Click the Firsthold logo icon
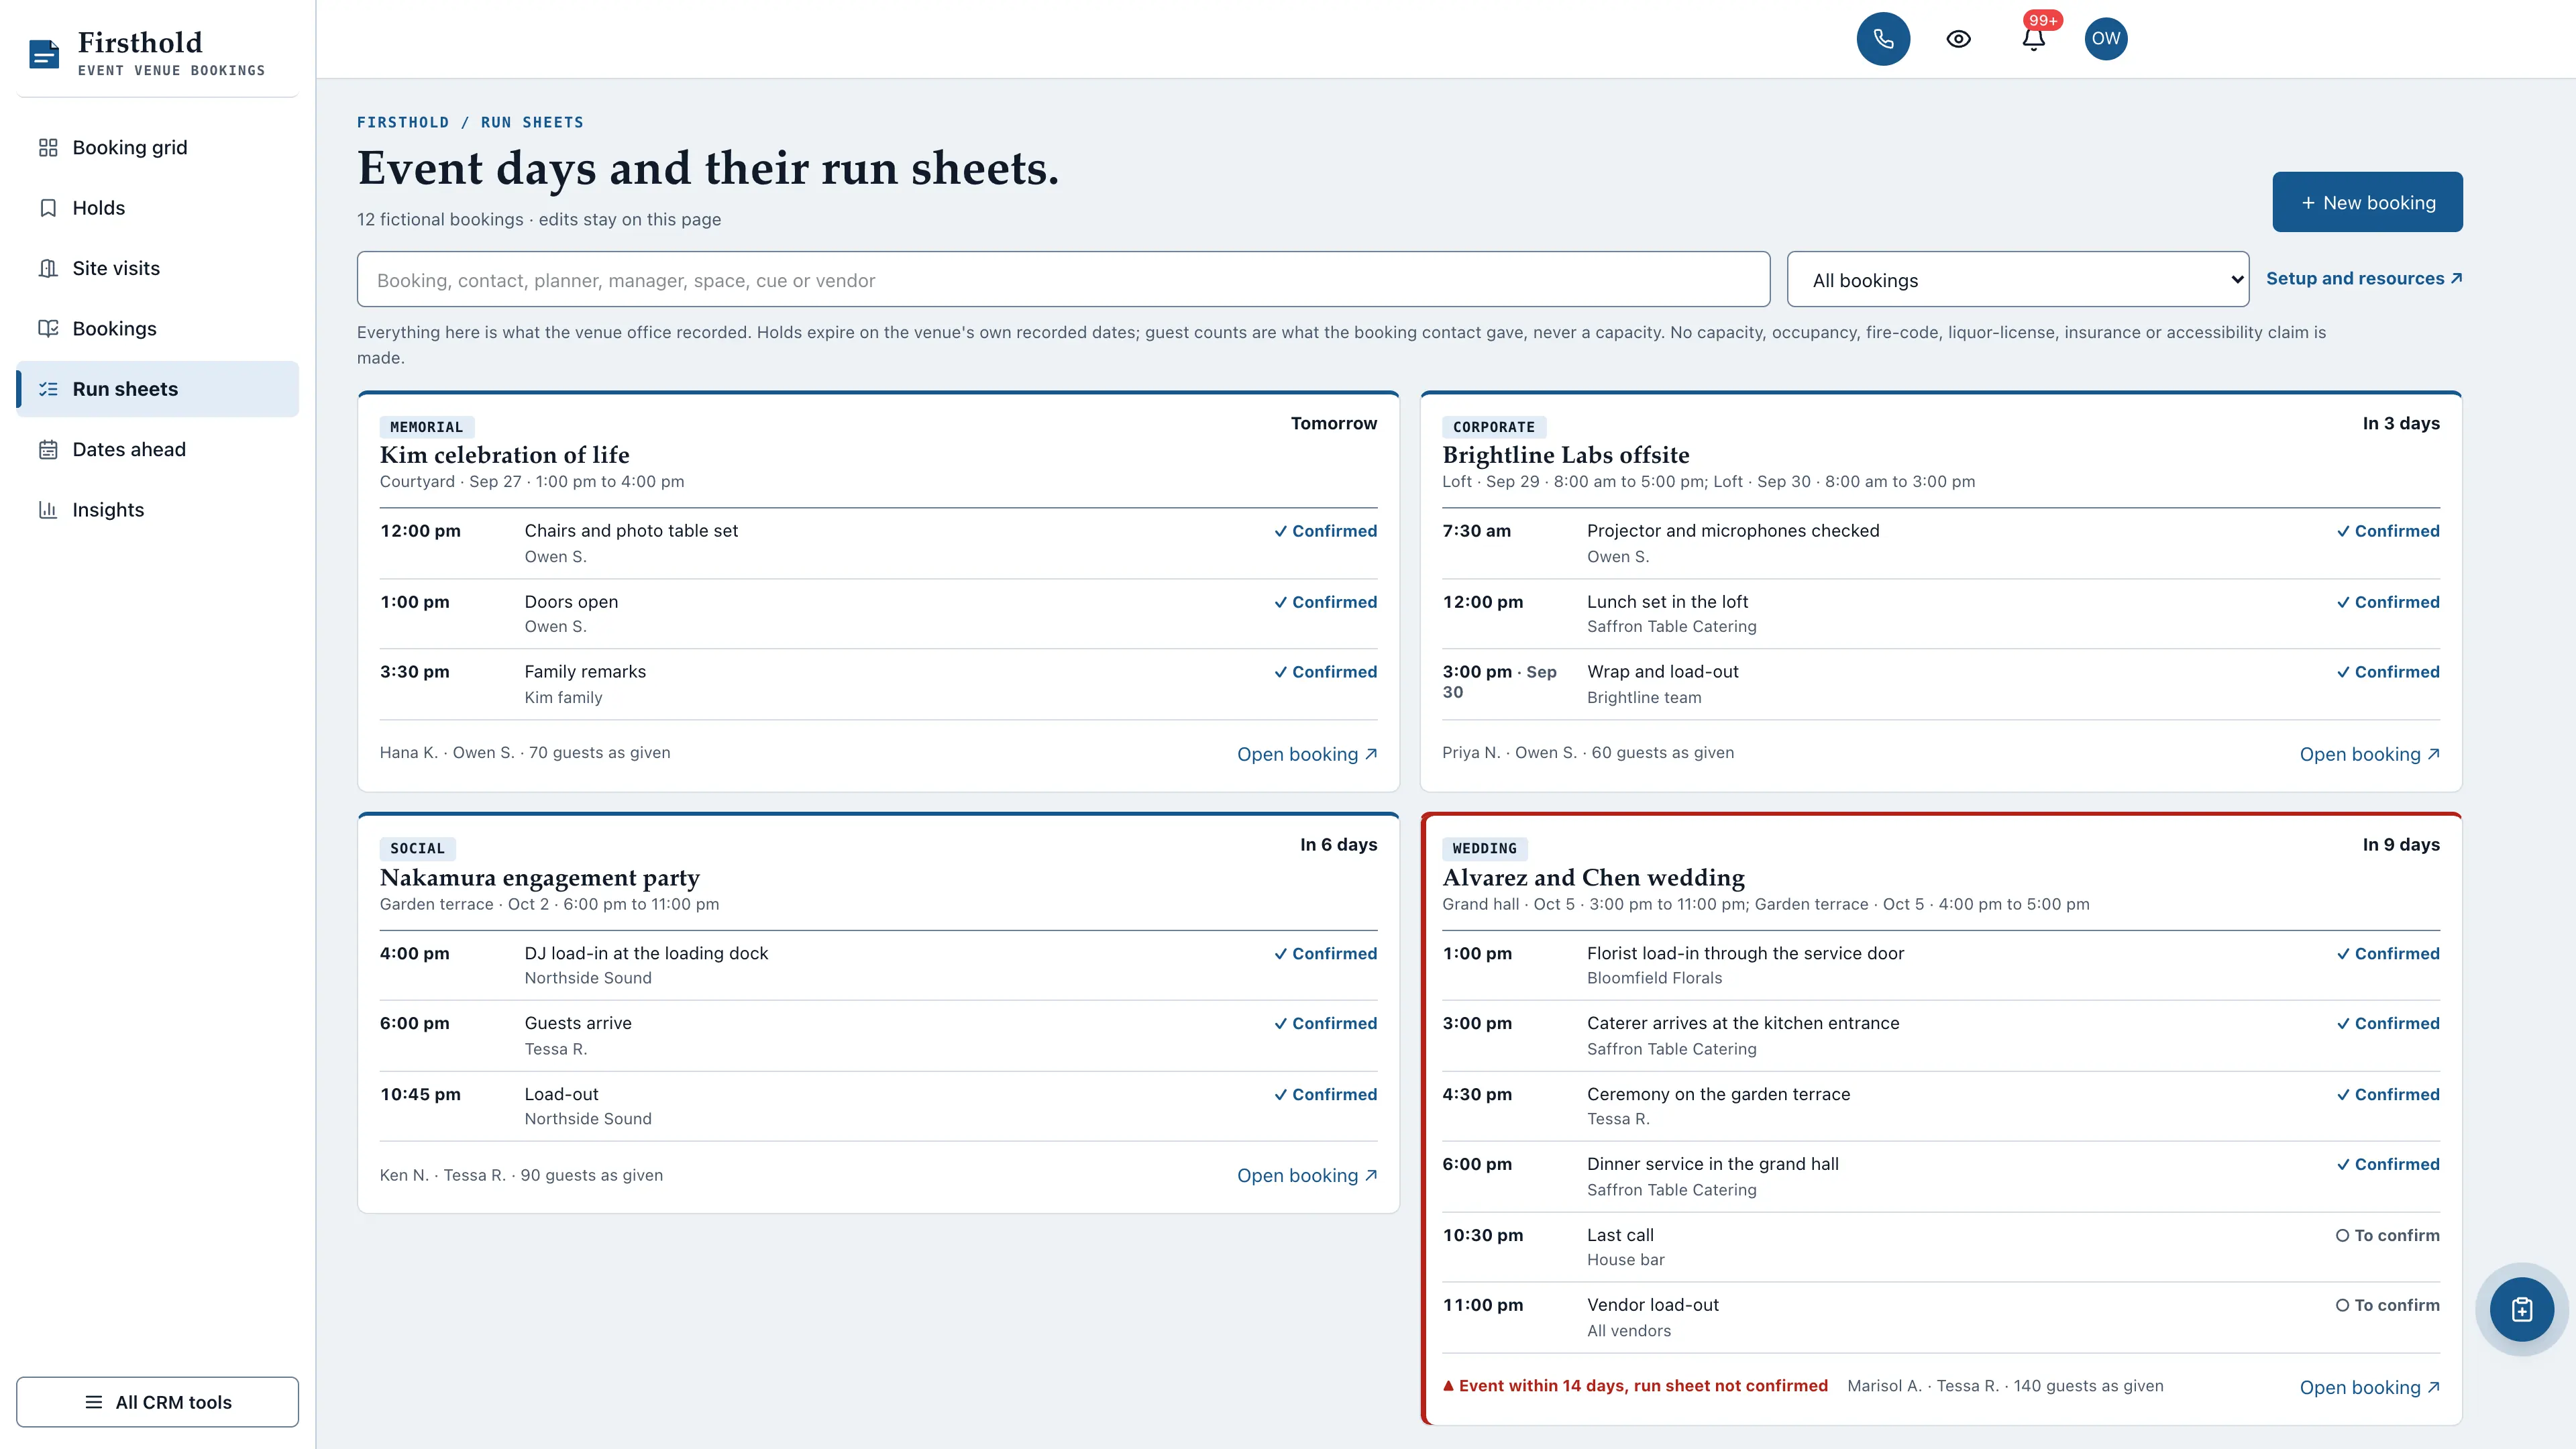The height and width of the screenshot is (1449, 2576). (44, 54)
